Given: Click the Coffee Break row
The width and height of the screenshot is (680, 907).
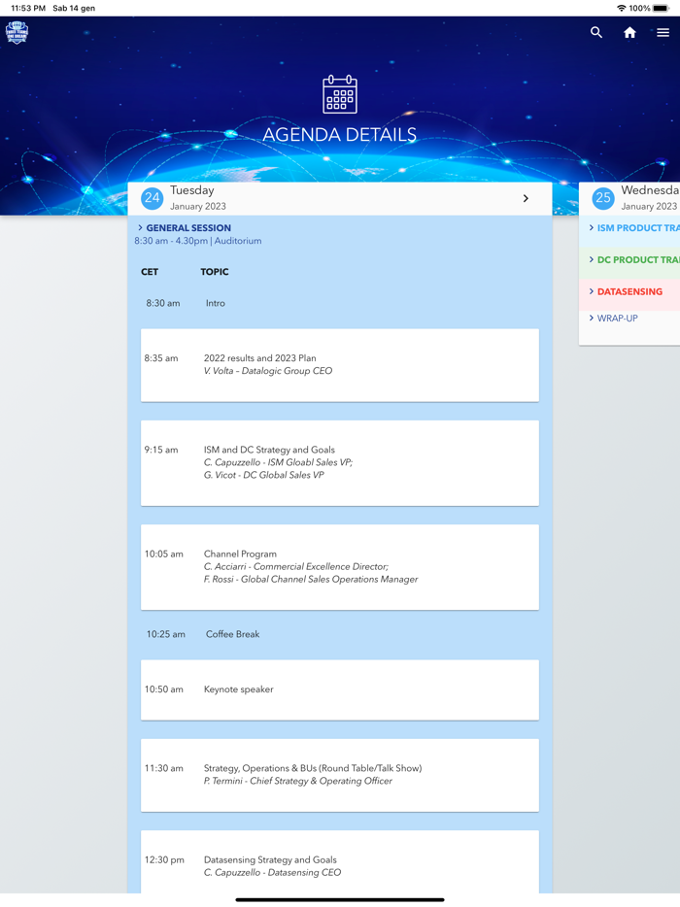Looking at the screenshot, I should [340, 634].
